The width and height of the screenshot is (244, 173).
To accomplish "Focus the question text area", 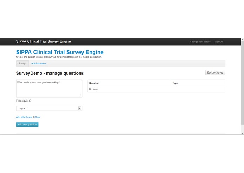I will click(49, 89).
